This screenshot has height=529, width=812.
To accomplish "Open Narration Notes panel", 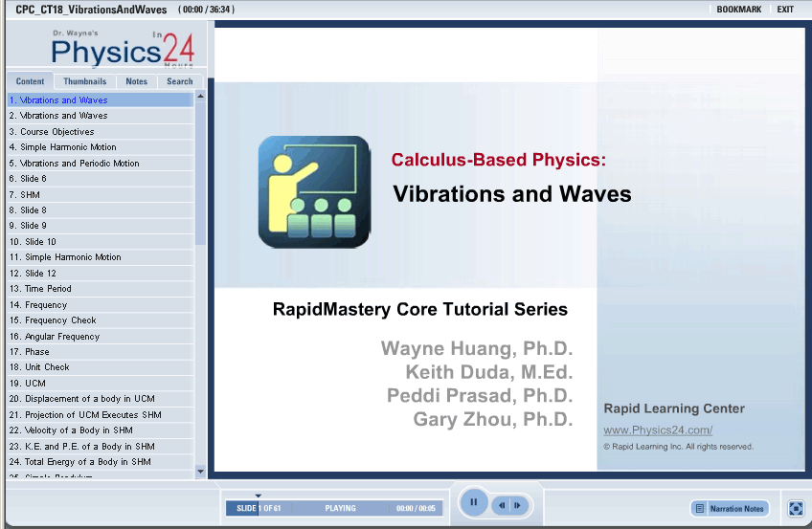I will [730, 509].
